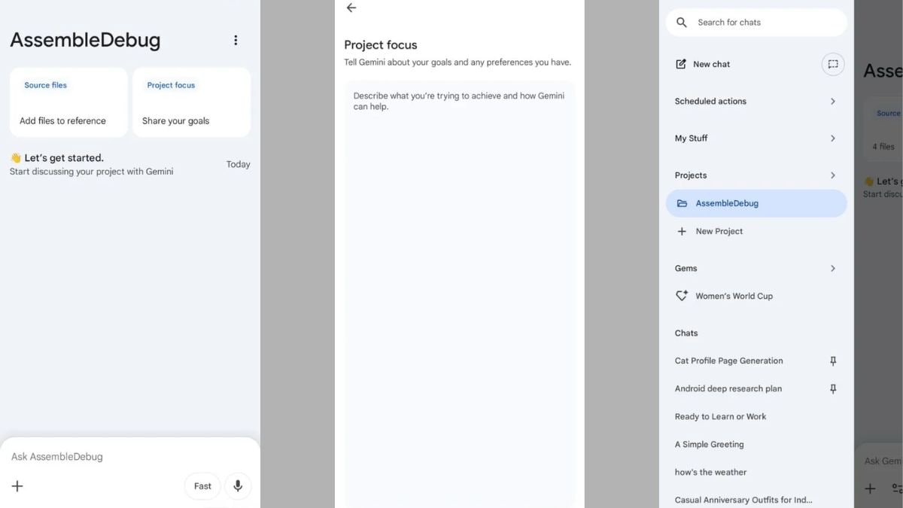Expand the Gems section

832,268
